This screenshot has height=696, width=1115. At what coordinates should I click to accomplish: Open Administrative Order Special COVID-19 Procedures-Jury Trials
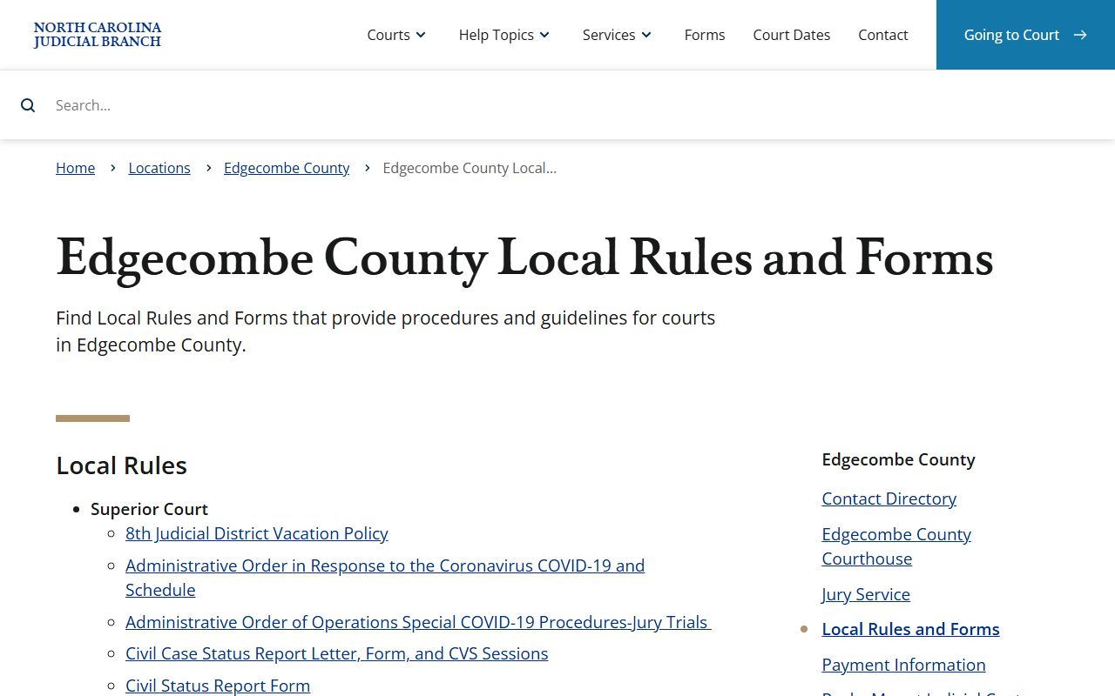point(418,622)
